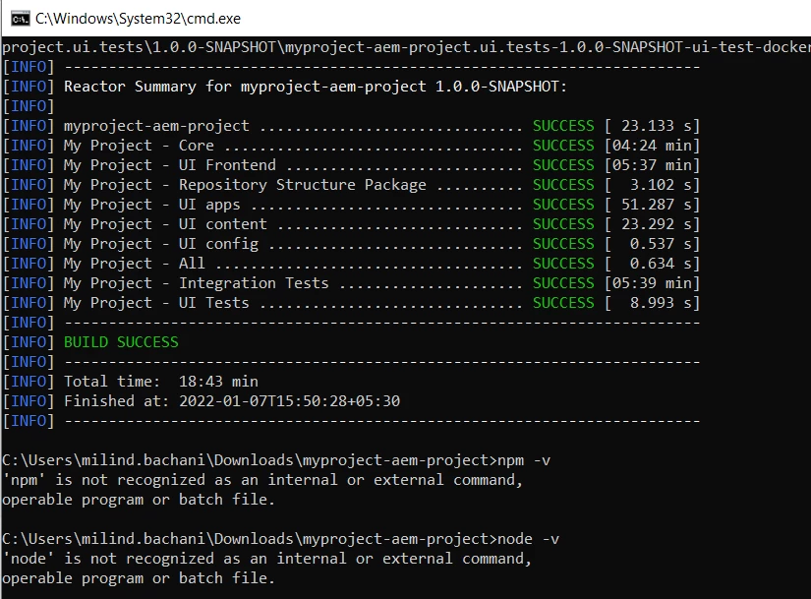Click the cmd.exe icon in the title bar
This screenshot has height=599, width=811.
pos(21,19)
